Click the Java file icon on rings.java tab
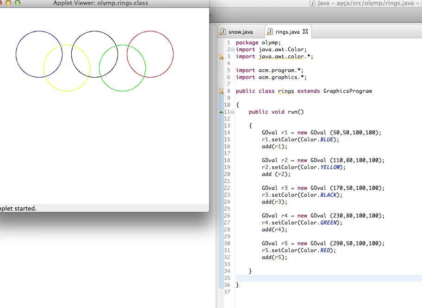 point(270,32)
